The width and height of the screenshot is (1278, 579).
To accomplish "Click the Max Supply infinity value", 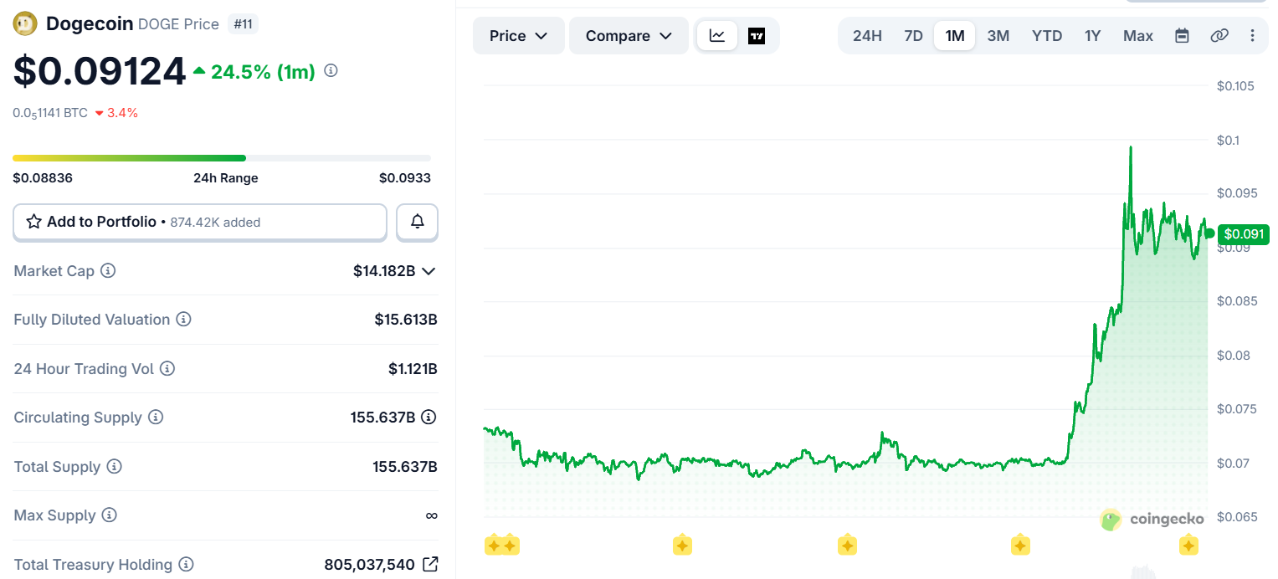I will (431, 515).
